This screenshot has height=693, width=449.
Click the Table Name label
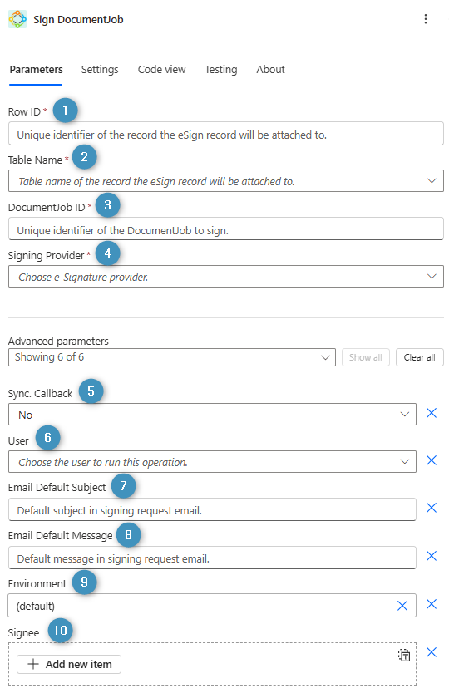point(35,160)
